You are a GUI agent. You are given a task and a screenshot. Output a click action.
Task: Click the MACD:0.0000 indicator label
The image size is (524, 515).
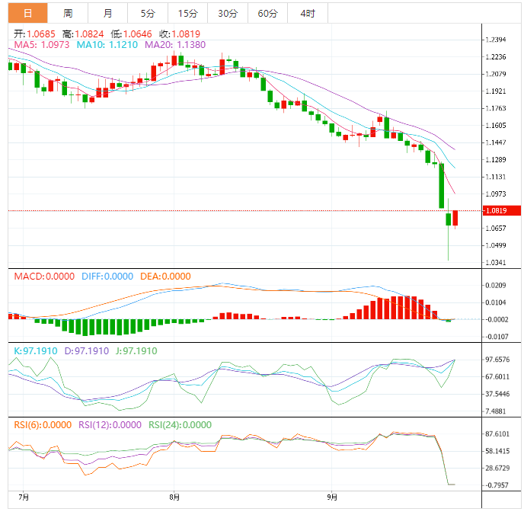click(x=44, y=277)
